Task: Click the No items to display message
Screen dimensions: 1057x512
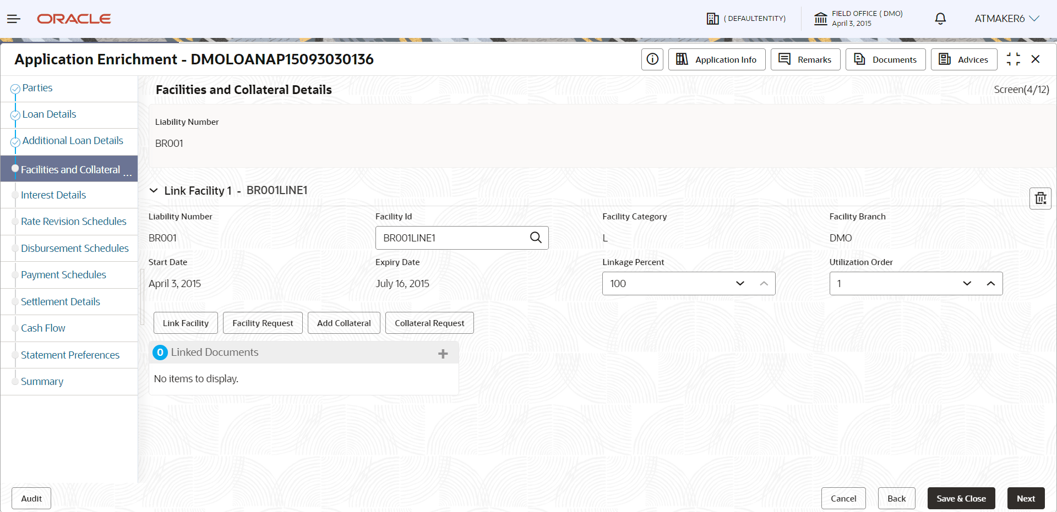Action: pyautogui.click(x=196, y=379)
